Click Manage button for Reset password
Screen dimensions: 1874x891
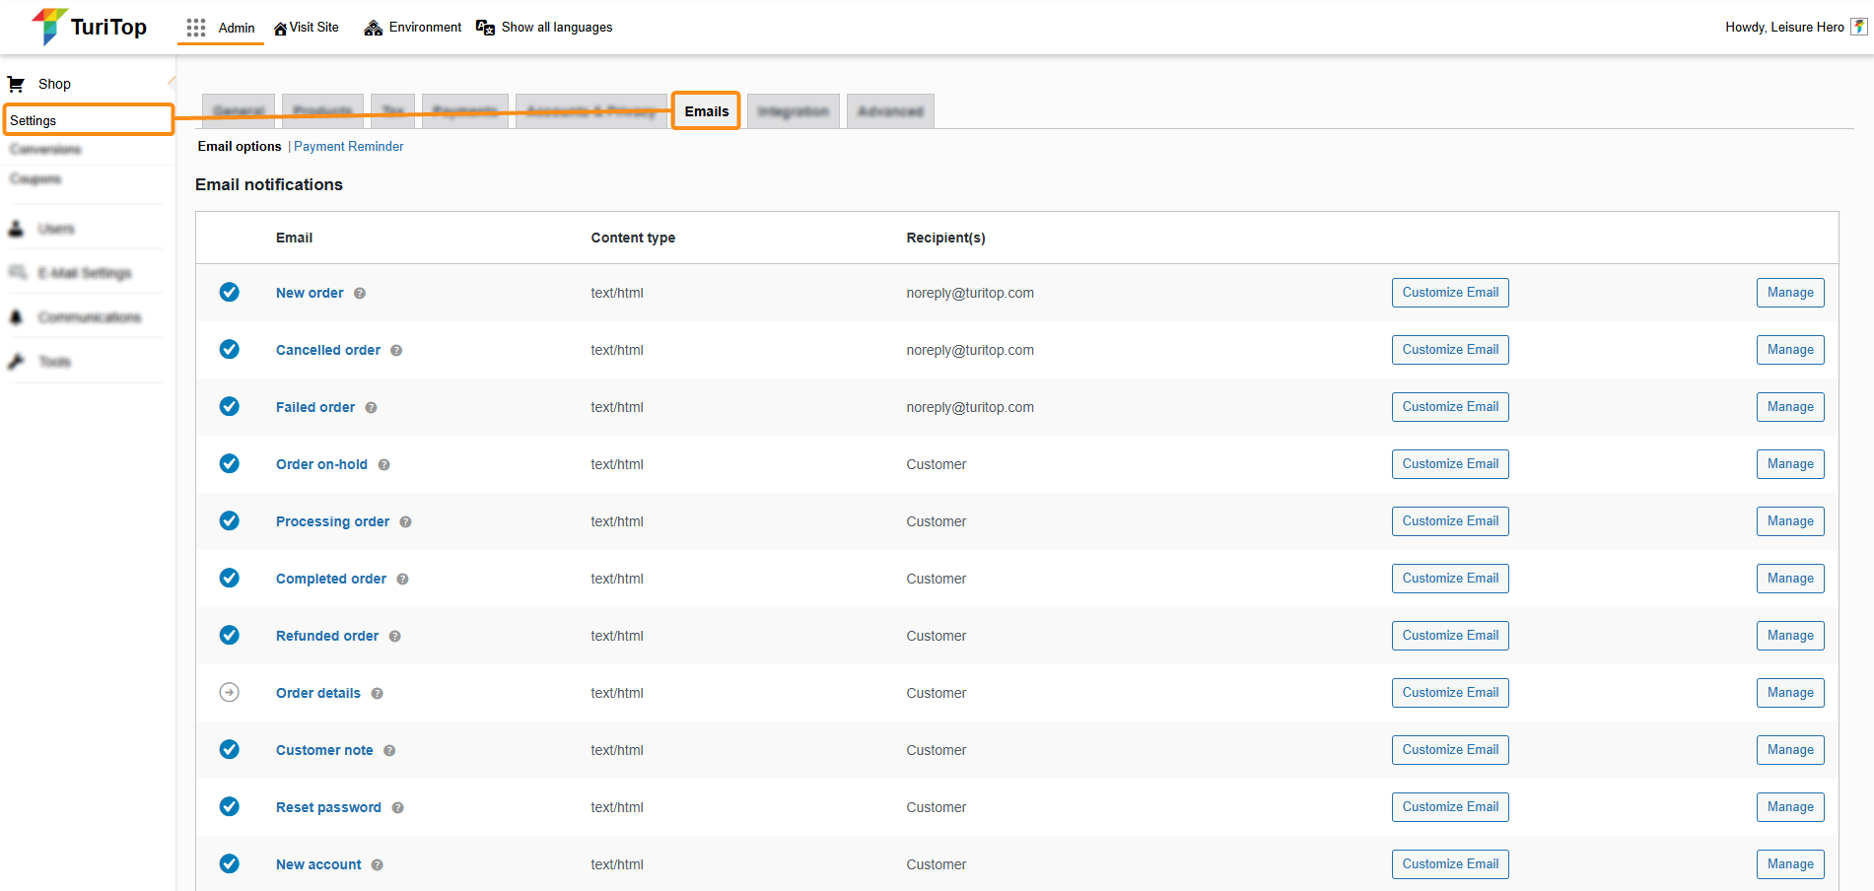(x=1789, y=807)
